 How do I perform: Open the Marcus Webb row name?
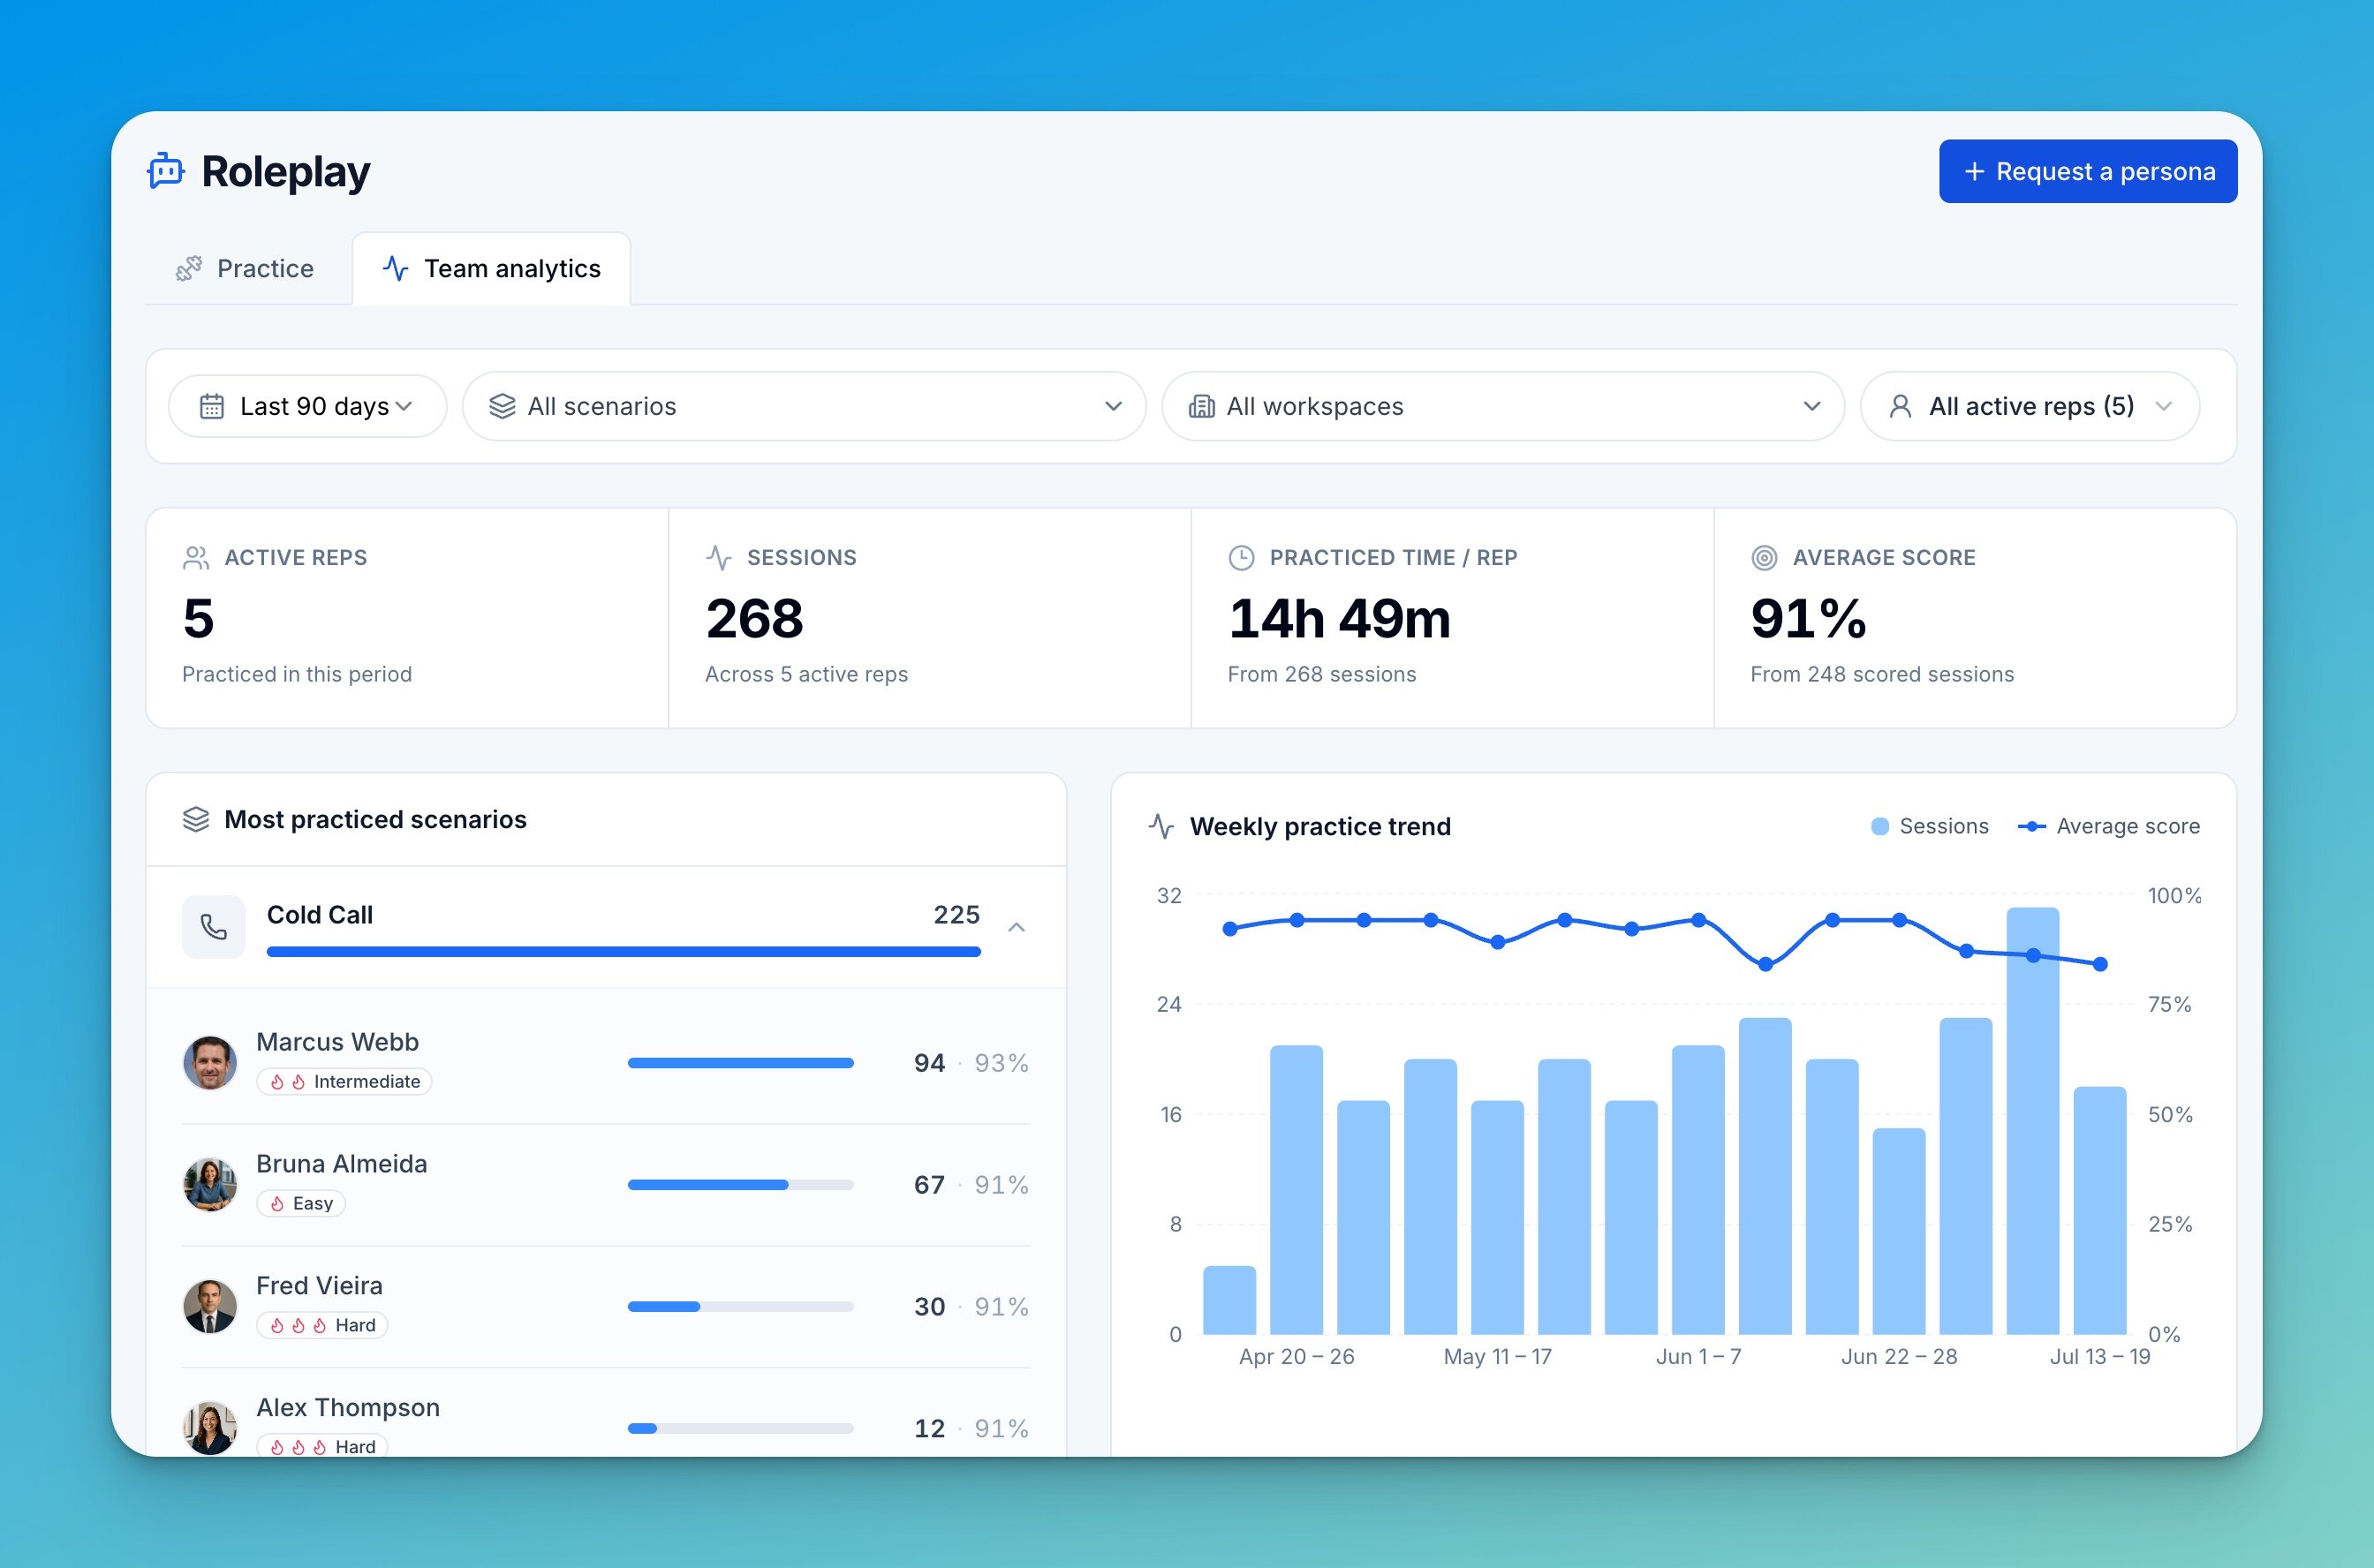[x=337, y=1042]
